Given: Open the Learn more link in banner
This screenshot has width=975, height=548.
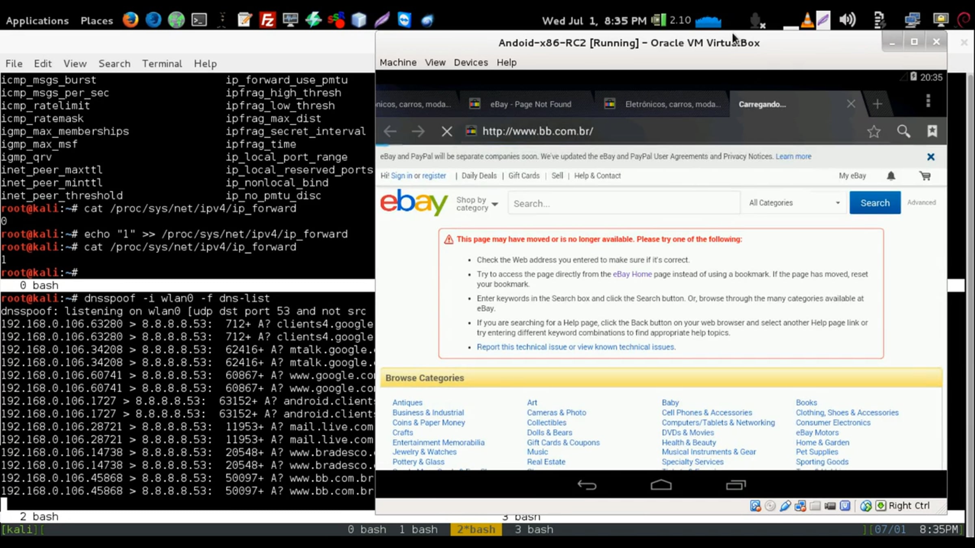Looking at the screenshot, I should tap(793, 157).
